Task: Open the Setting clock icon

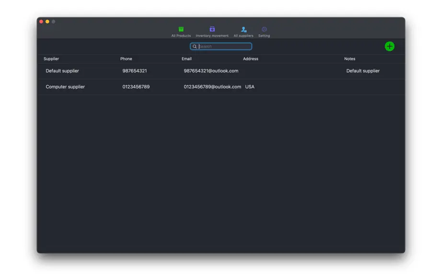Action: tap(264, 29)
